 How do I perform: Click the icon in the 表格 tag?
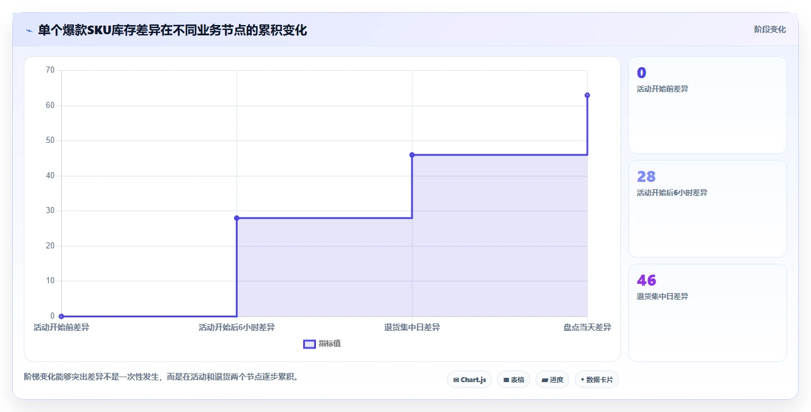coord(506,380)
